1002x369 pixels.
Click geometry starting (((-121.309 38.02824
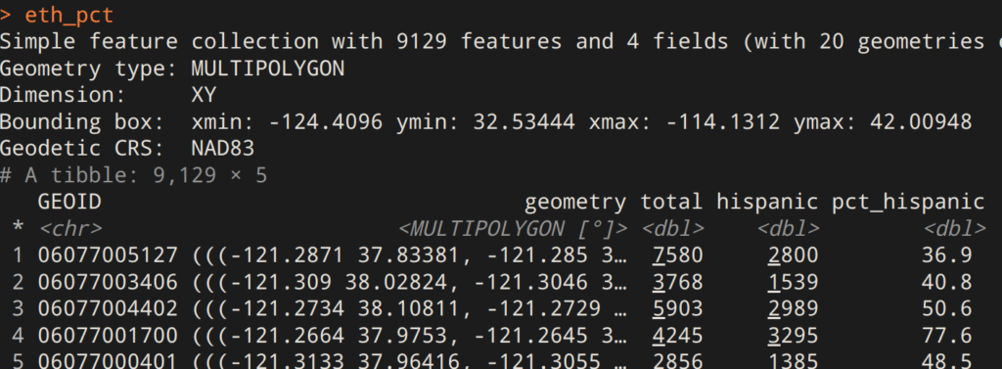[x=409, y=282]
